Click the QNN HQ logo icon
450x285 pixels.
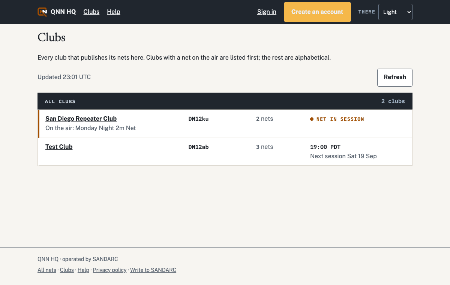pyautogui.click(x=42, y=12)
